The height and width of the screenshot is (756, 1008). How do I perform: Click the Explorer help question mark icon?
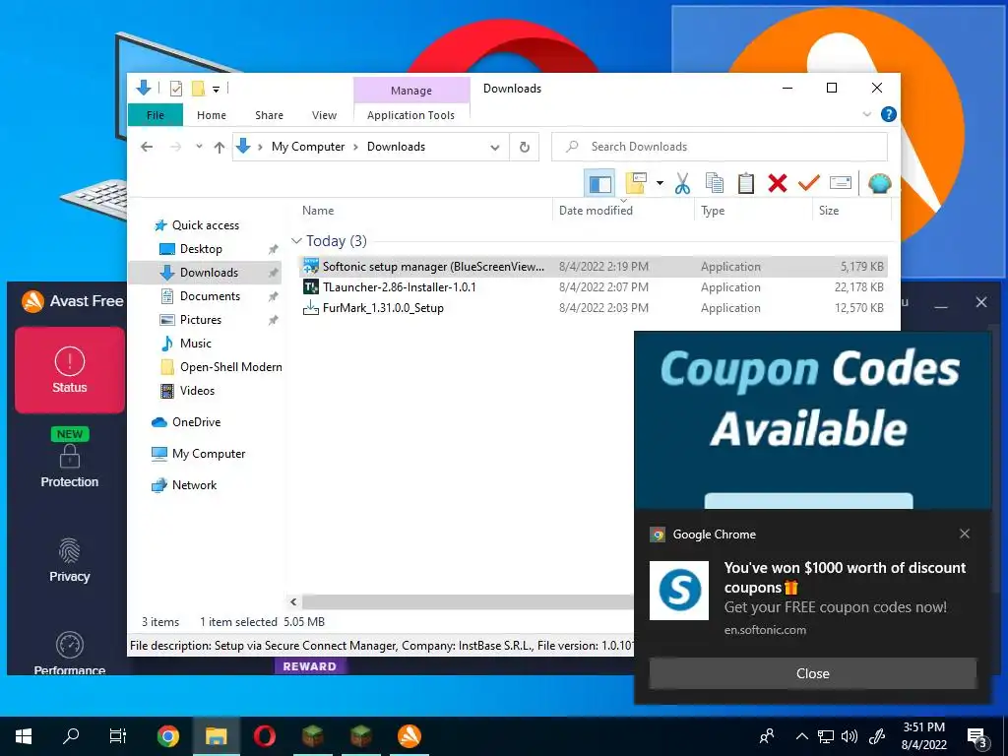(x=889, y=114)
